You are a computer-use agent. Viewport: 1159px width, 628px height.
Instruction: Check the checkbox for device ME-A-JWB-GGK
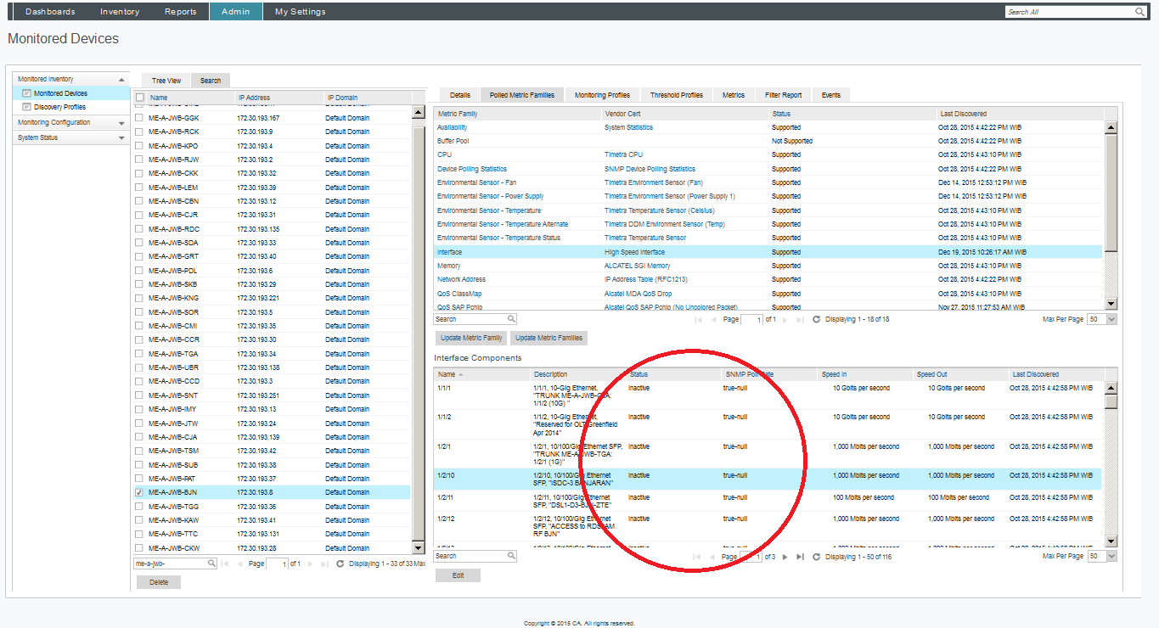(x=138, y=118)
